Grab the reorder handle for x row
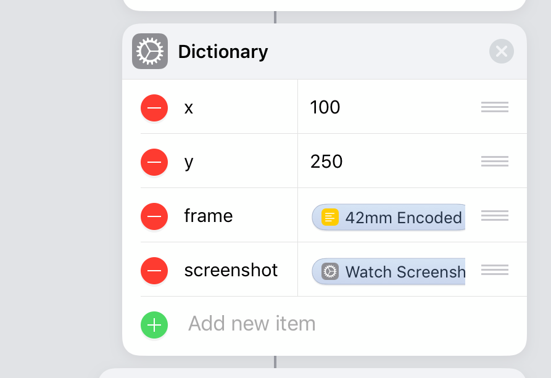This screenshot has height=378, width=551. (494, 107)
